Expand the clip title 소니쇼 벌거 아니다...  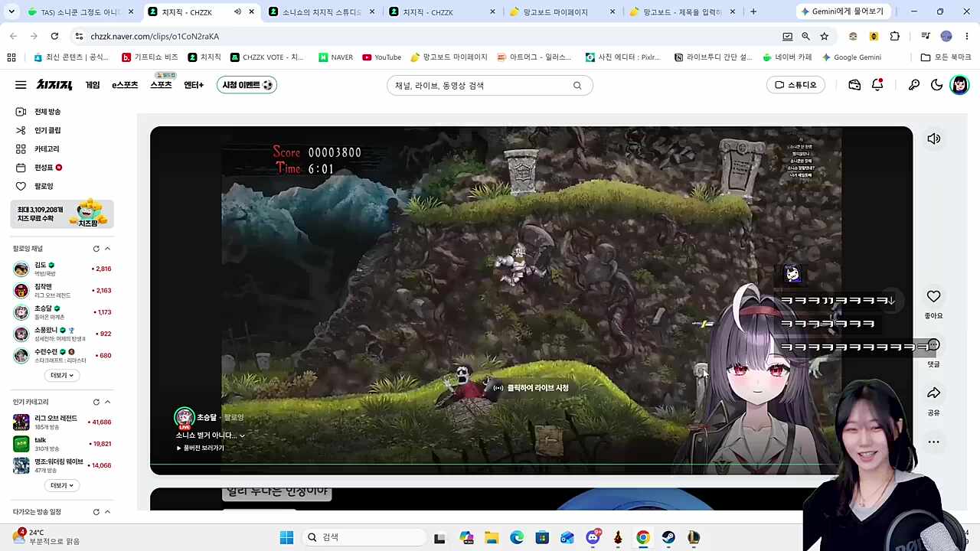click(211, 435)
